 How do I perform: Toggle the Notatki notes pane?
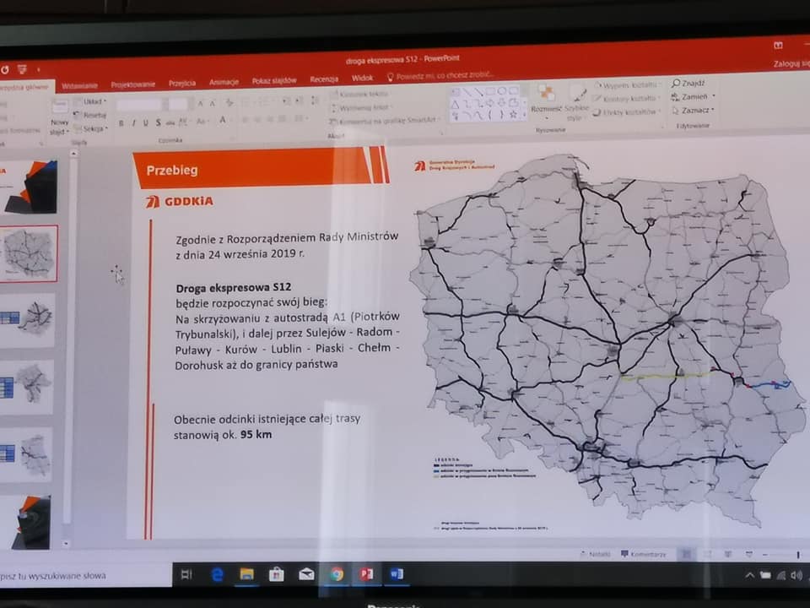[x=596, y=554]
